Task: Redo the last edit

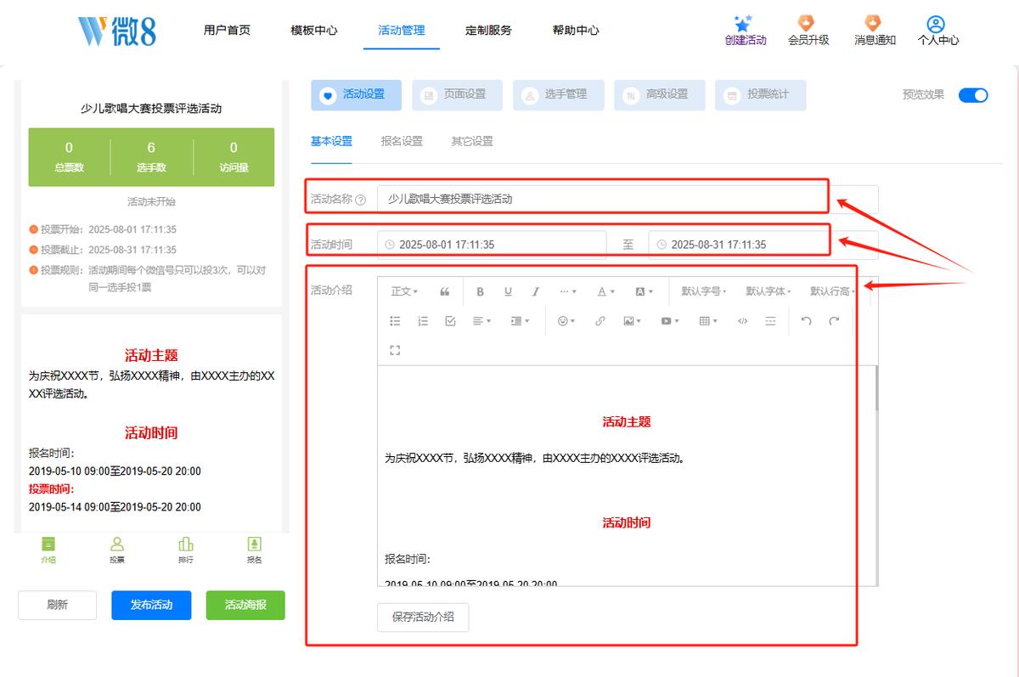Action: pyautogui.click(x=834, y=321)
